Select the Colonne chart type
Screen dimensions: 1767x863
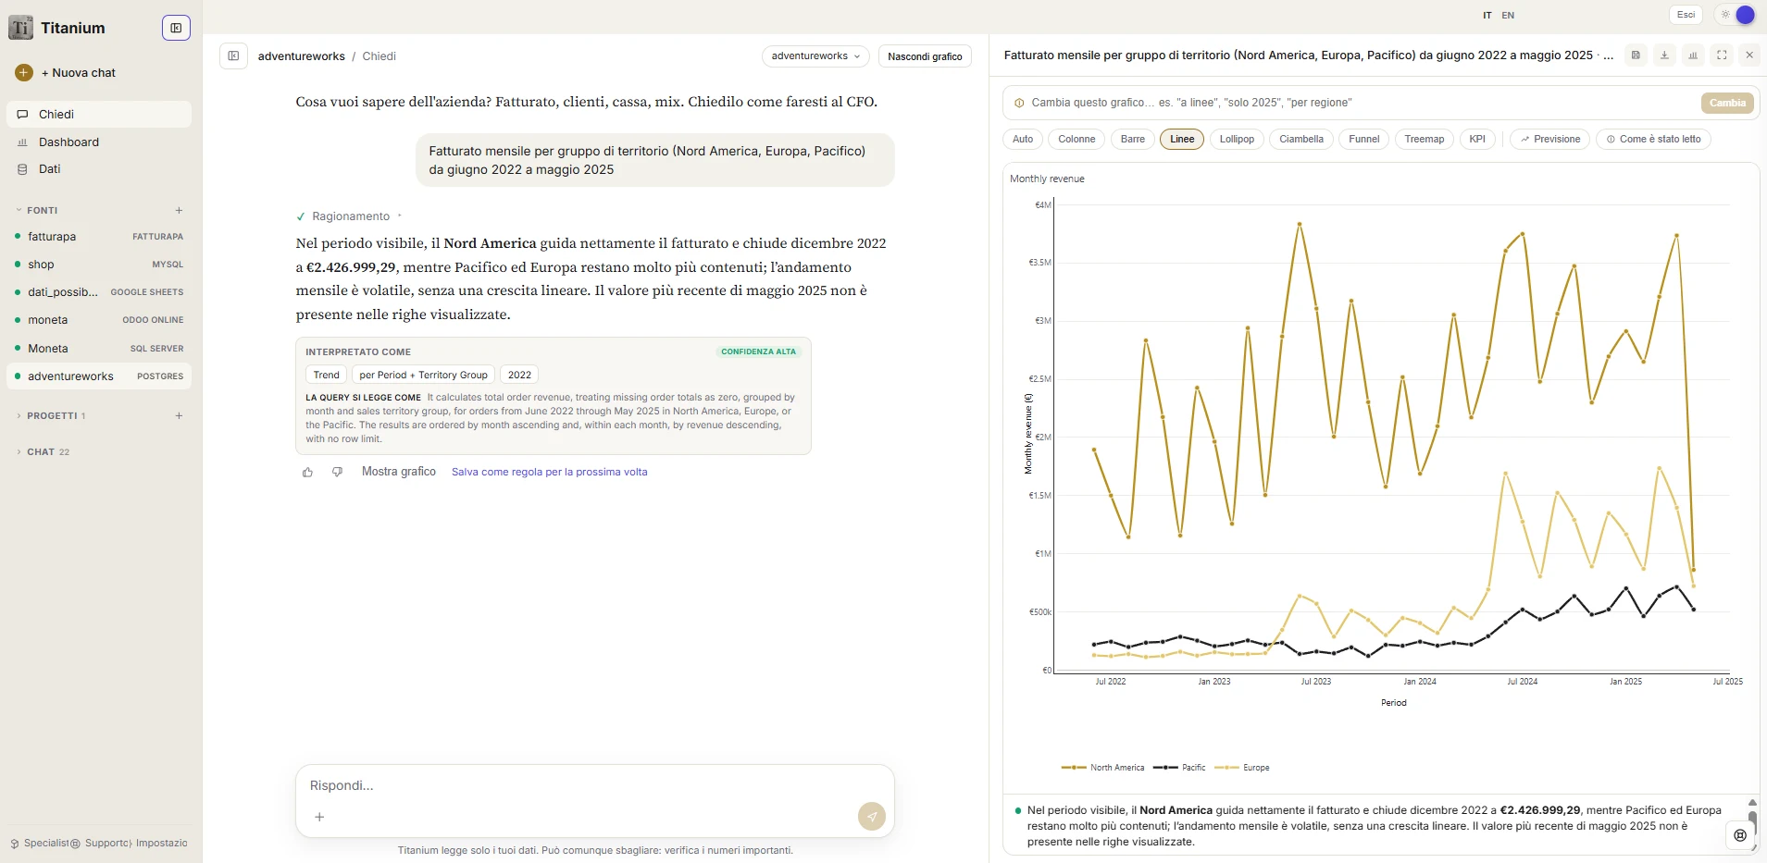point(1076,140)
